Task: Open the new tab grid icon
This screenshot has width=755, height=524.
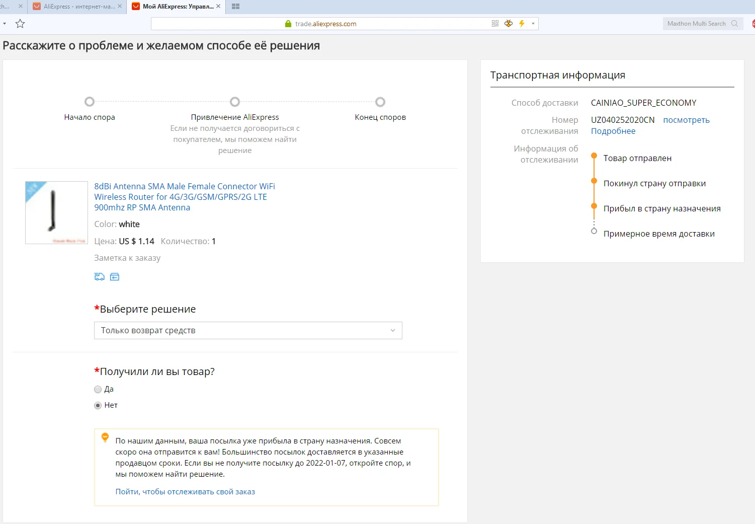Action: click(235, 7)
